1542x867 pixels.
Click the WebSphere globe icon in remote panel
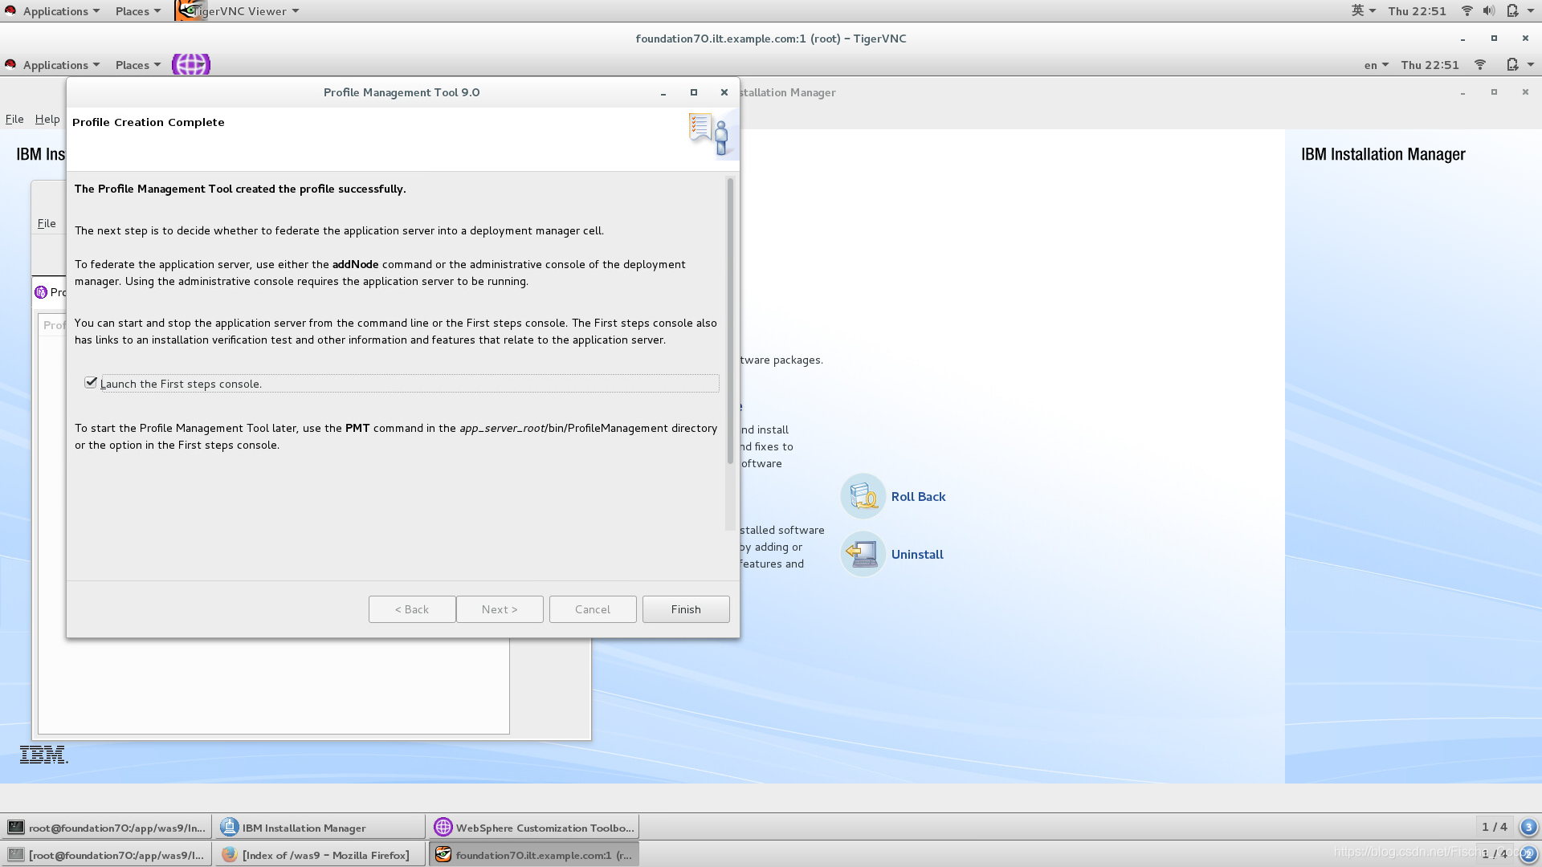191,64
